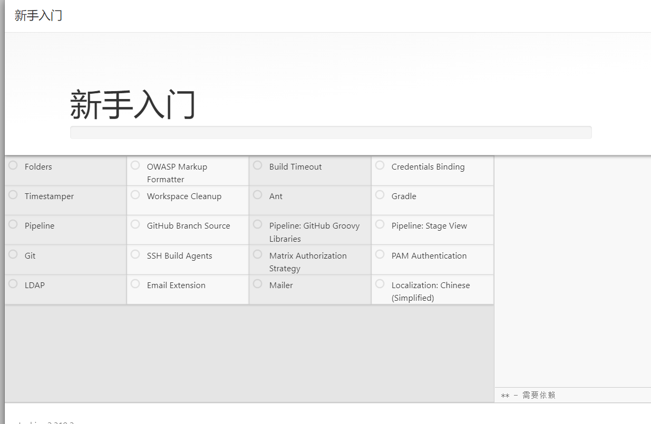Toggle the Matrix Authorization Strategy status circle

pos(258,254)
